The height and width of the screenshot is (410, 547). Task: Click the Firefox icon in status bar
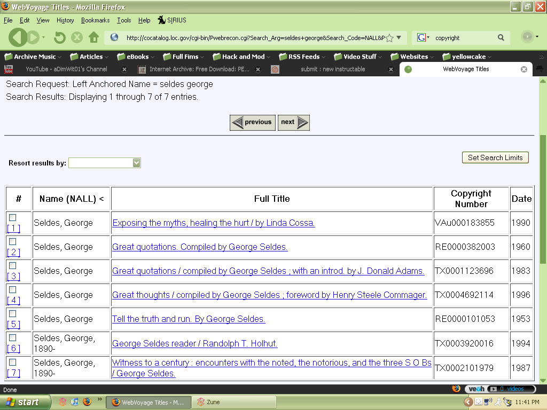(456, 389)
